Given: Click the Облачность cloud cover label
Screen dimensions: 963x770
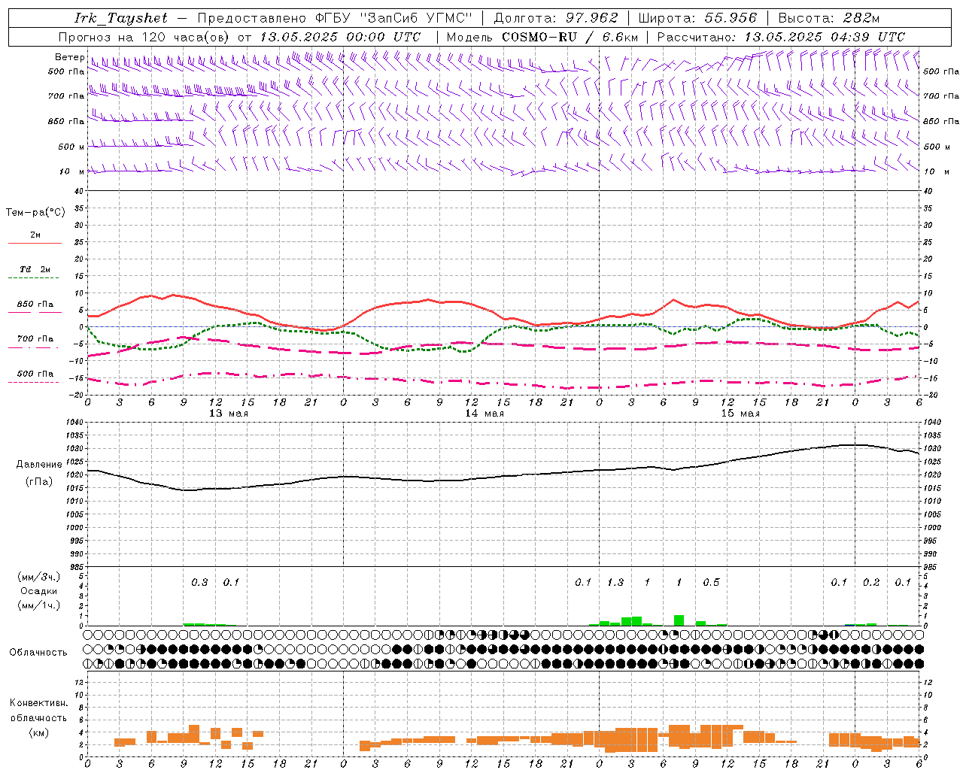Looking at the screenshot, I should pos(38,653).
